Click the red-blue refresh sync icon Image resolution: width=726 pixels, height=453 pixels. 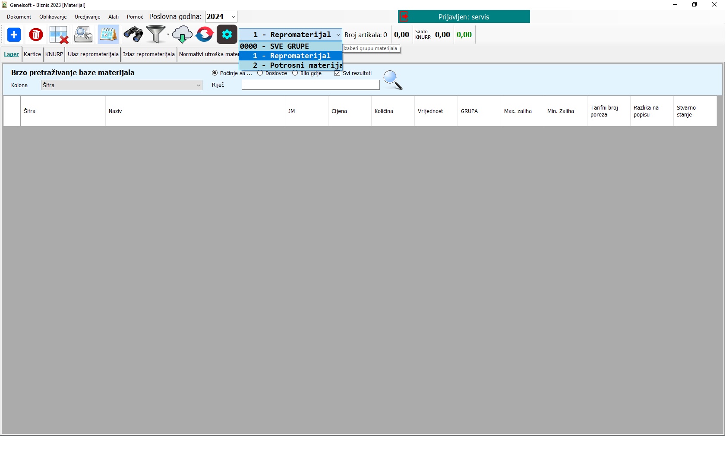[205, 35]
